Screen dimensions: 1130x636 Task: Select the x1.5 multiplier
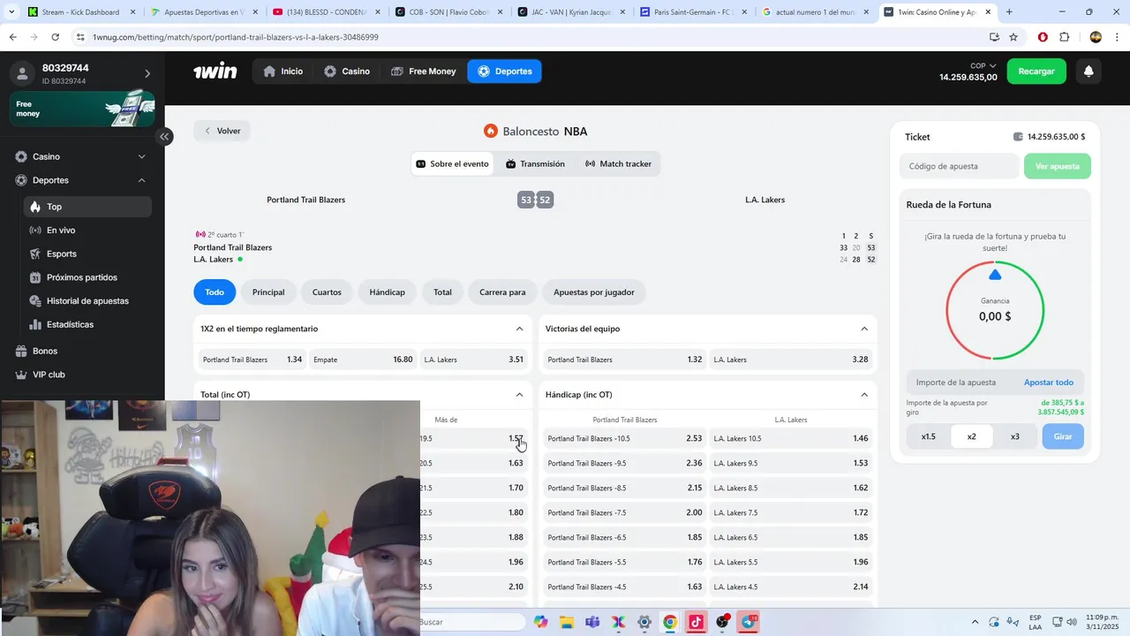[x=929, y=436]
